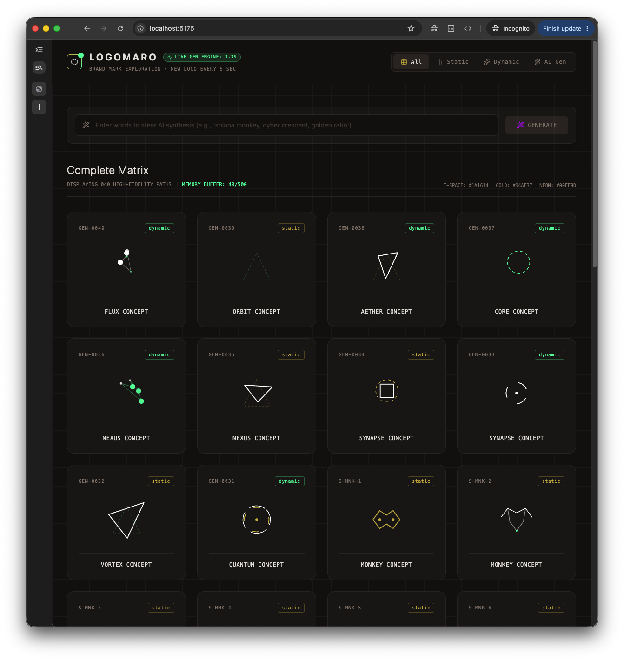Reload the localhost:5175 page
This screenshot has width=624, height=661.
click(120, 28)
